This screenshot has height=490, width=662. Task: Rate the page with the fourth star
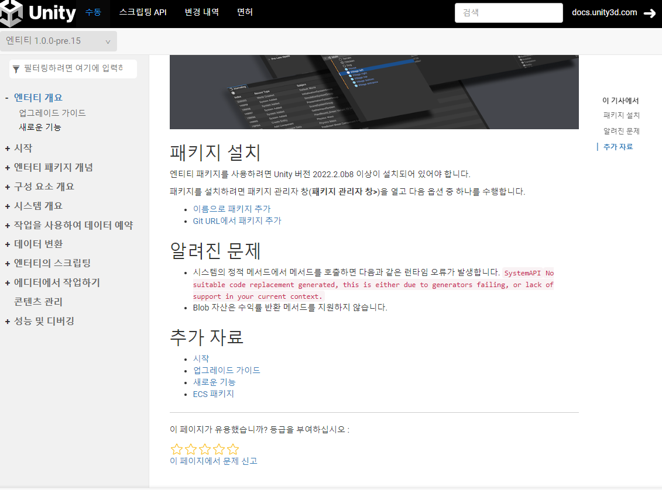219,448
